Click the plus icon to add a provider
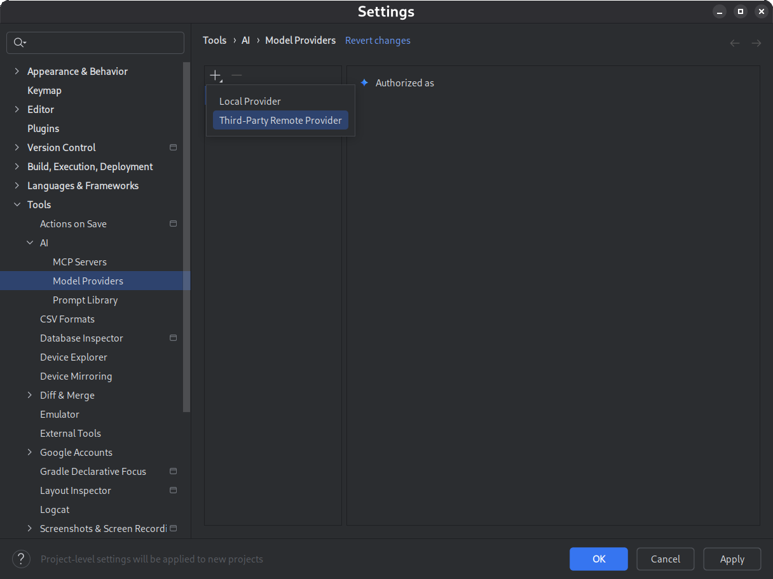773x579 pixels. click(215, 74)
